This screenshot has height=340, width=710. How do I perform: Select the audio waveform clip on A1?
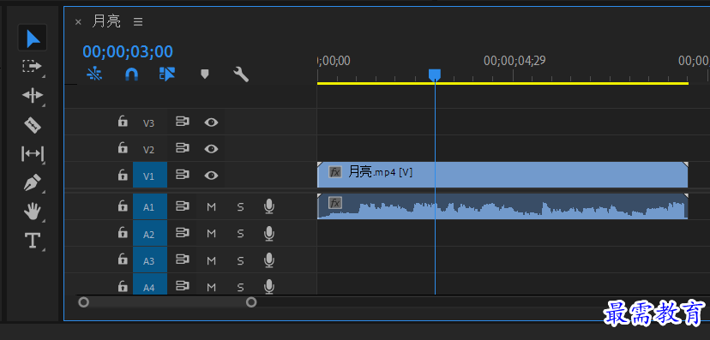pos(502,206)
